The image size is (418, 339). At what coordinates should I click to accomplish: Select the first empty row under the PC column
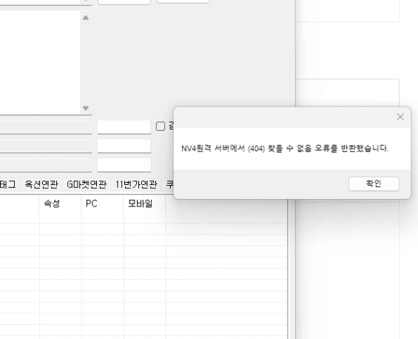(103, 218)
